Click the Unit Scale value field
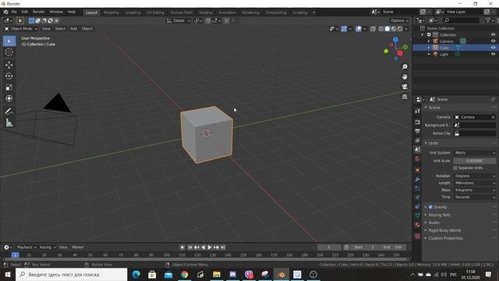Image resolution: width=499 pixels, height=281 pixels. tap(475, 161)
